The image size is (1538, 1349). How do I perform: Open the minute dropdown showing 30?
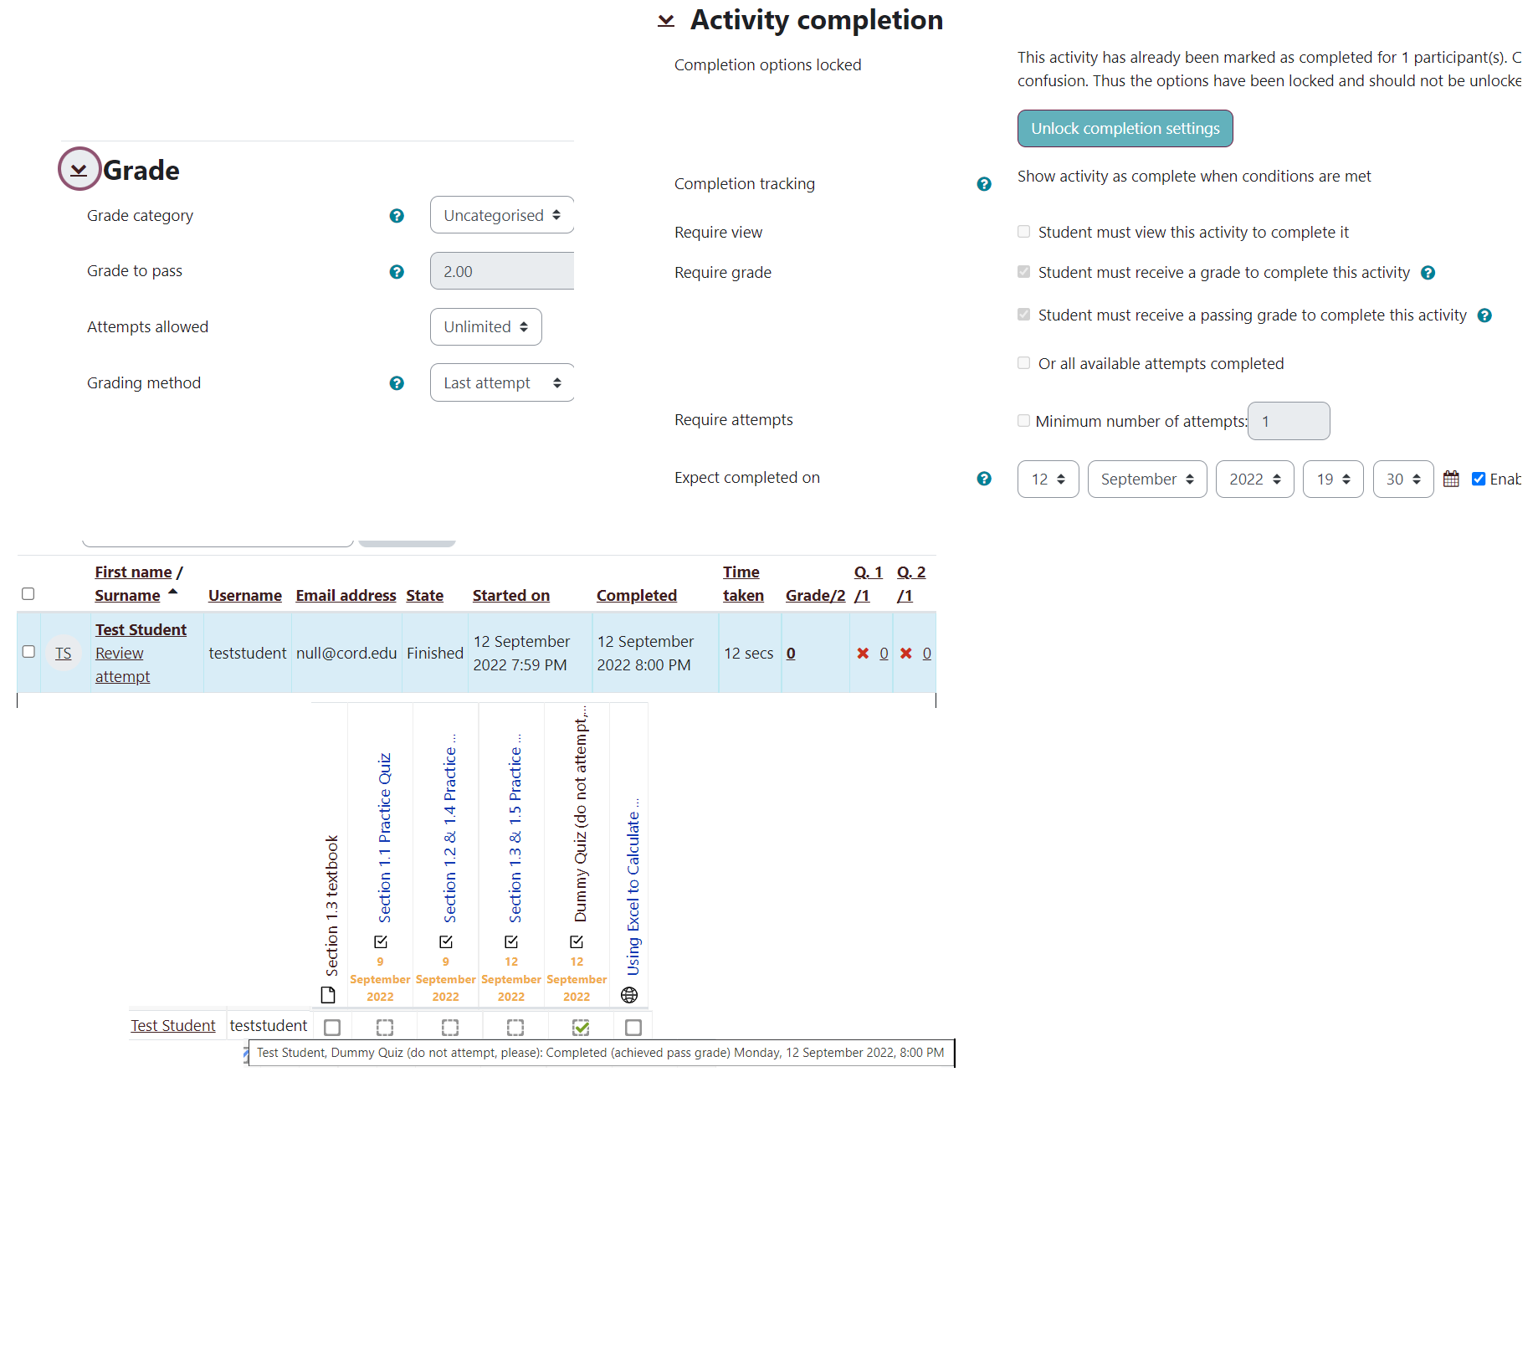[1403, 480]
